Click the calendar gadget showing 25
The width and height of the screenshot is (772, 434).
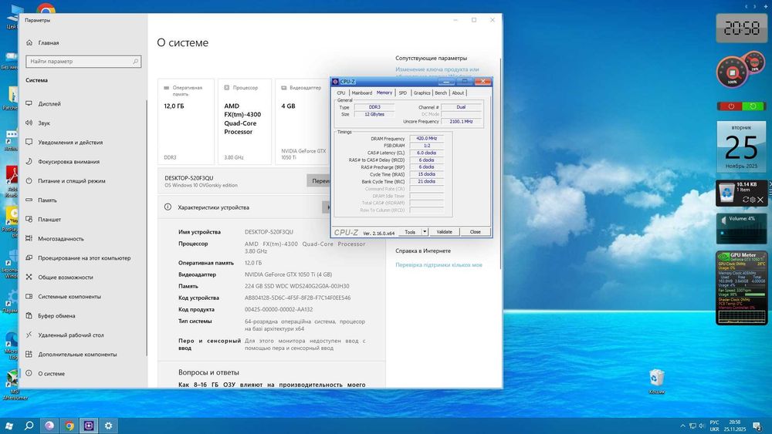741,146
